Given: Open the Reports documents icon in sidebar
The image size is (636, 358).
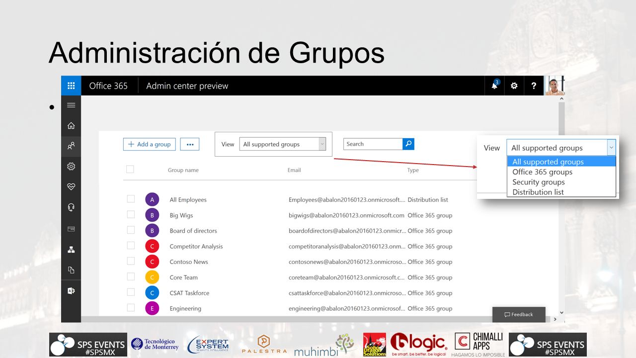Looking at the screenshot, I should click(x=71, y=270).
